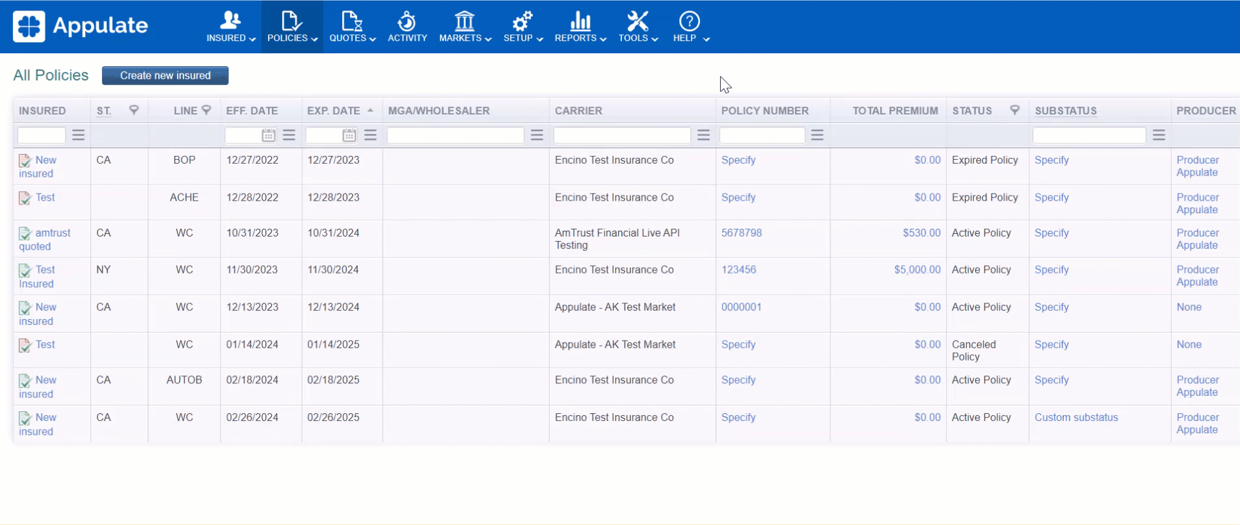The width and height of the screenshot is (1240, 525).
Task: Open the Status column filter icon
Action: [x=1014, y=110]
